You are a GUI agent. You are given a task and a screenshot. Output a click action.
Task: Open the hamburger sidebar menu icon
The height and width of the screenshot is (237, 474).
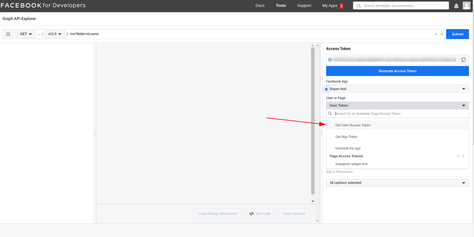(x=8, y=34)
